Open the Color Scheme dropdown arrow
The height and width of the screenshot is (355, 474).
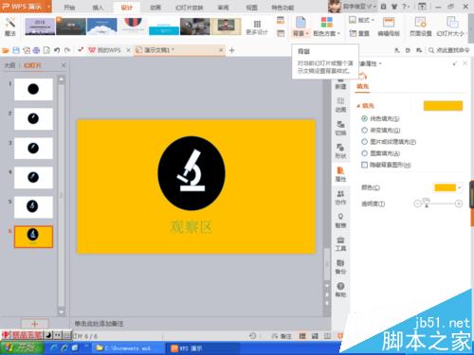pyautogui.click(x=338, y=33)
